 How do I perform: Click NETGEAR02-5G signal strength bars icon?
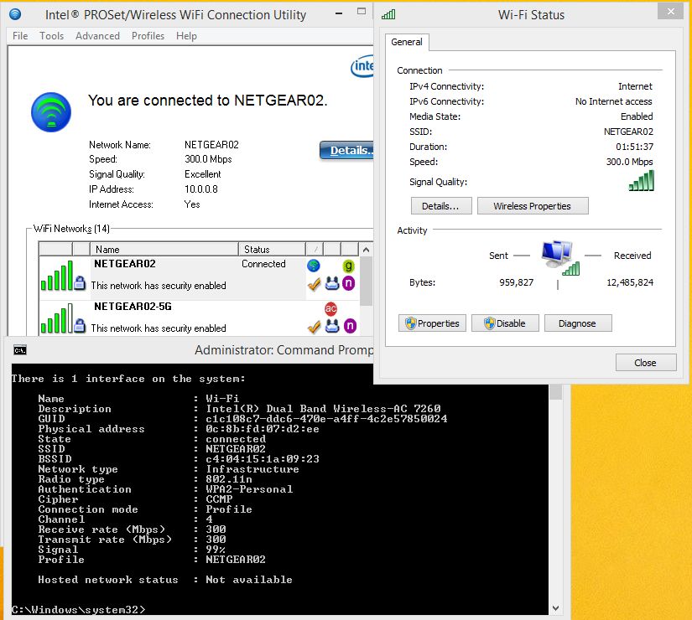56,318
